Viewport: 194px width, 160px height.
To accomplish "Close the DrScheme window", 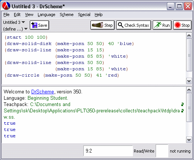I will tap(188, 6).
